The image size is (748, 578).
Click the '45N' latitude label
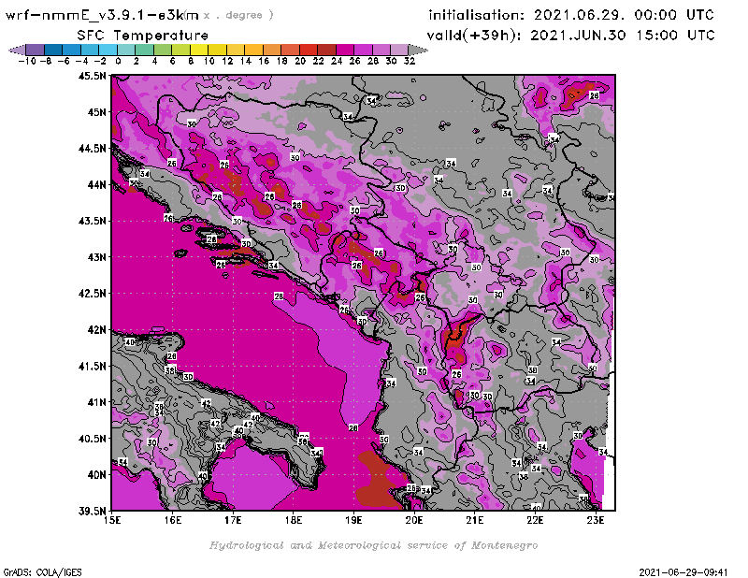[96, 112]
